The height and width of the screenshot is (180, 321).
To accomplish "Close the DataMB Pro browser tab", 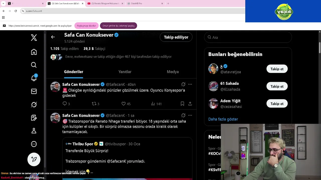I will 162,3.
